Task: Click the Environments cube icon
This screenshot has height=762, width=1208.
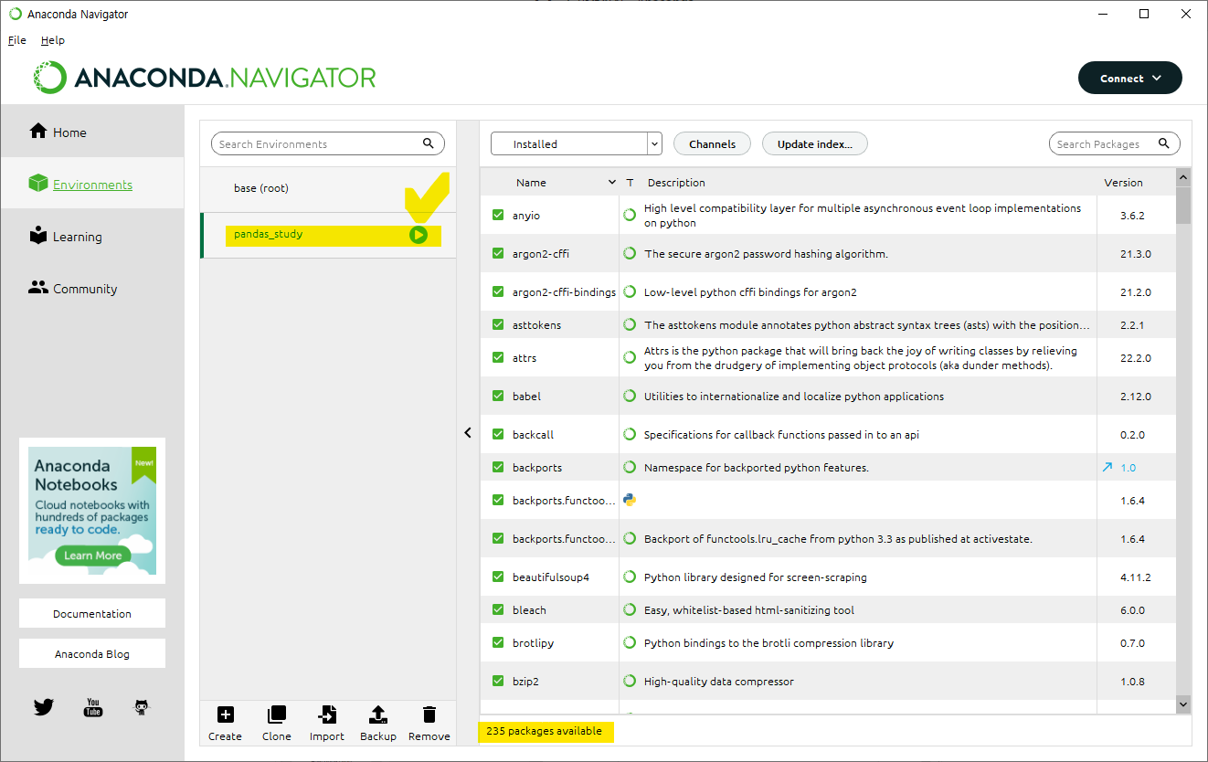Action: pyautogui.click(x=37, y=184)
